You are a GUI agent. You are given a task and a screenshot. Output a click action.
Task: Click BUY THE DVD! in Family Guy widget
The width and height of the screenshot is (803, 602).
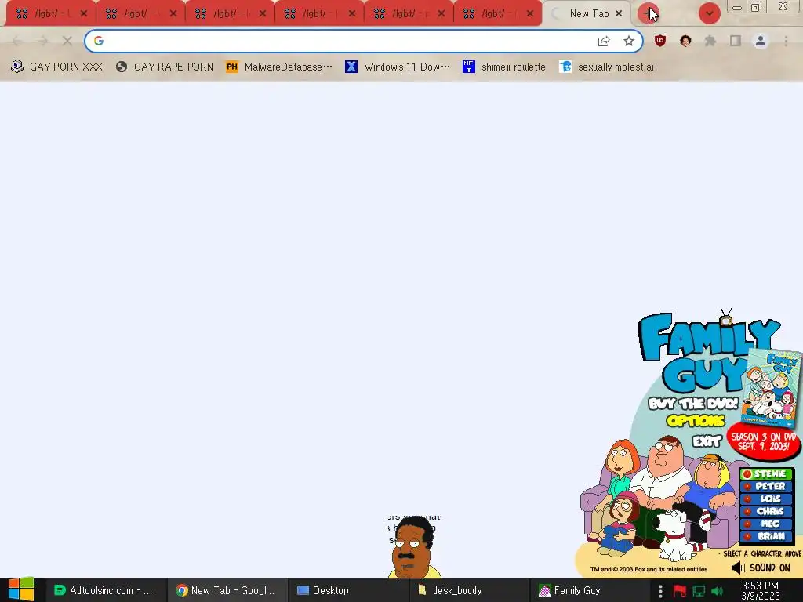click(693, 404)
